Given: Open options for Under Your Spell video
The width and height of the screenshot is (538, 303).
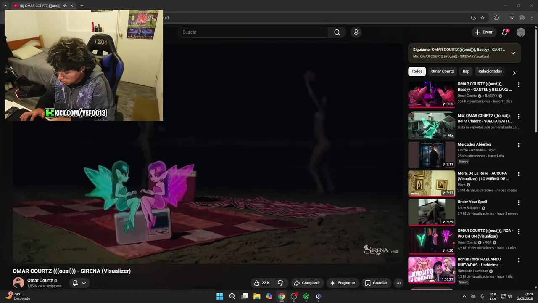Looking at the screenshot, I should (x=518, y=202).
